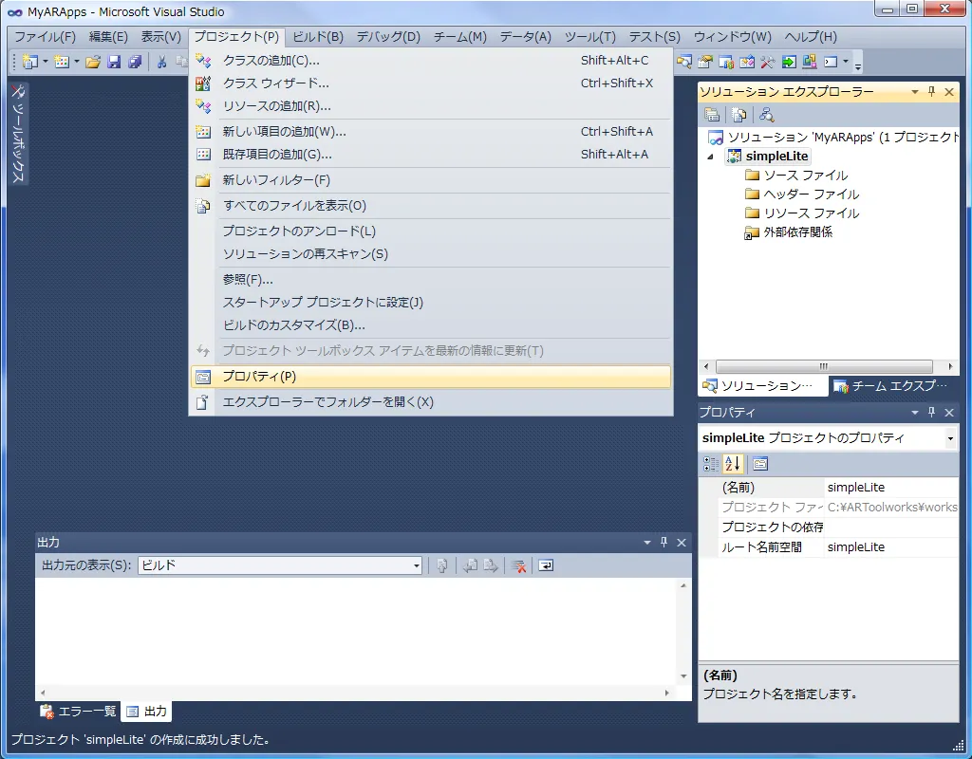Viewport: 972px width, 759px height.
Task: Select プロパティ(P) in Project menu
Action: (x=431, y=376)
